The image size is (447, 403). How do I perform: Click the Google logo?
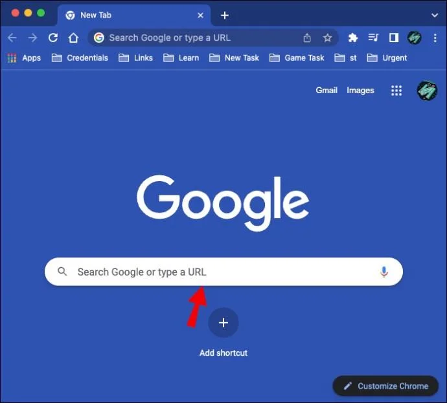(223, 203)
